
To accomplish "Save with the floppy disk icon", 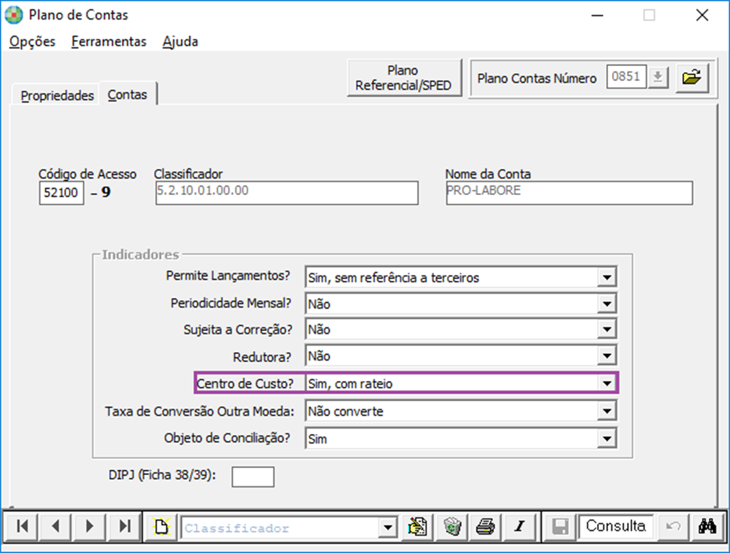I will 560,526.
